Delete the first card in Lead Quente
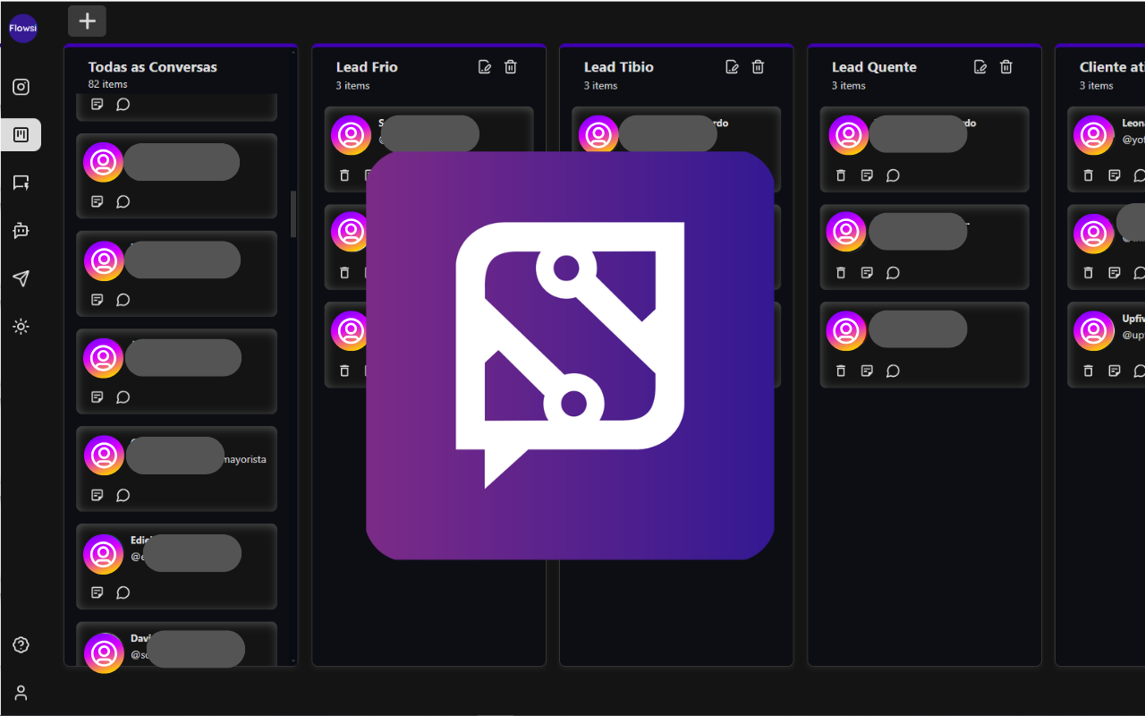Screen dimensions: 1145x716 pyautogui.click(x=841, y=175)
